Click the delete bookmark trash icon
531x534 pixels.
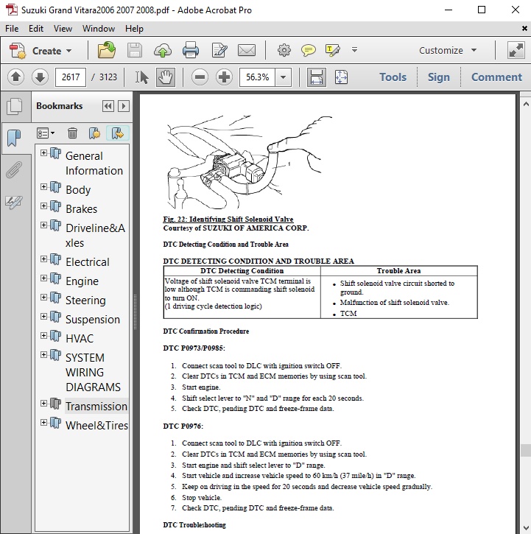pos(72,133)
